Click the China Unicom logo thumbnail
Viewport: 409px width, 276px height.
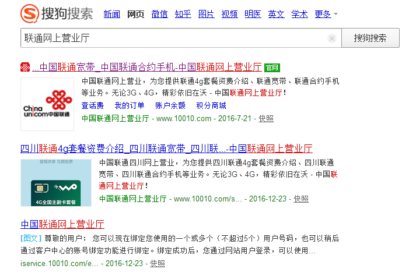(x=47, y=104)
